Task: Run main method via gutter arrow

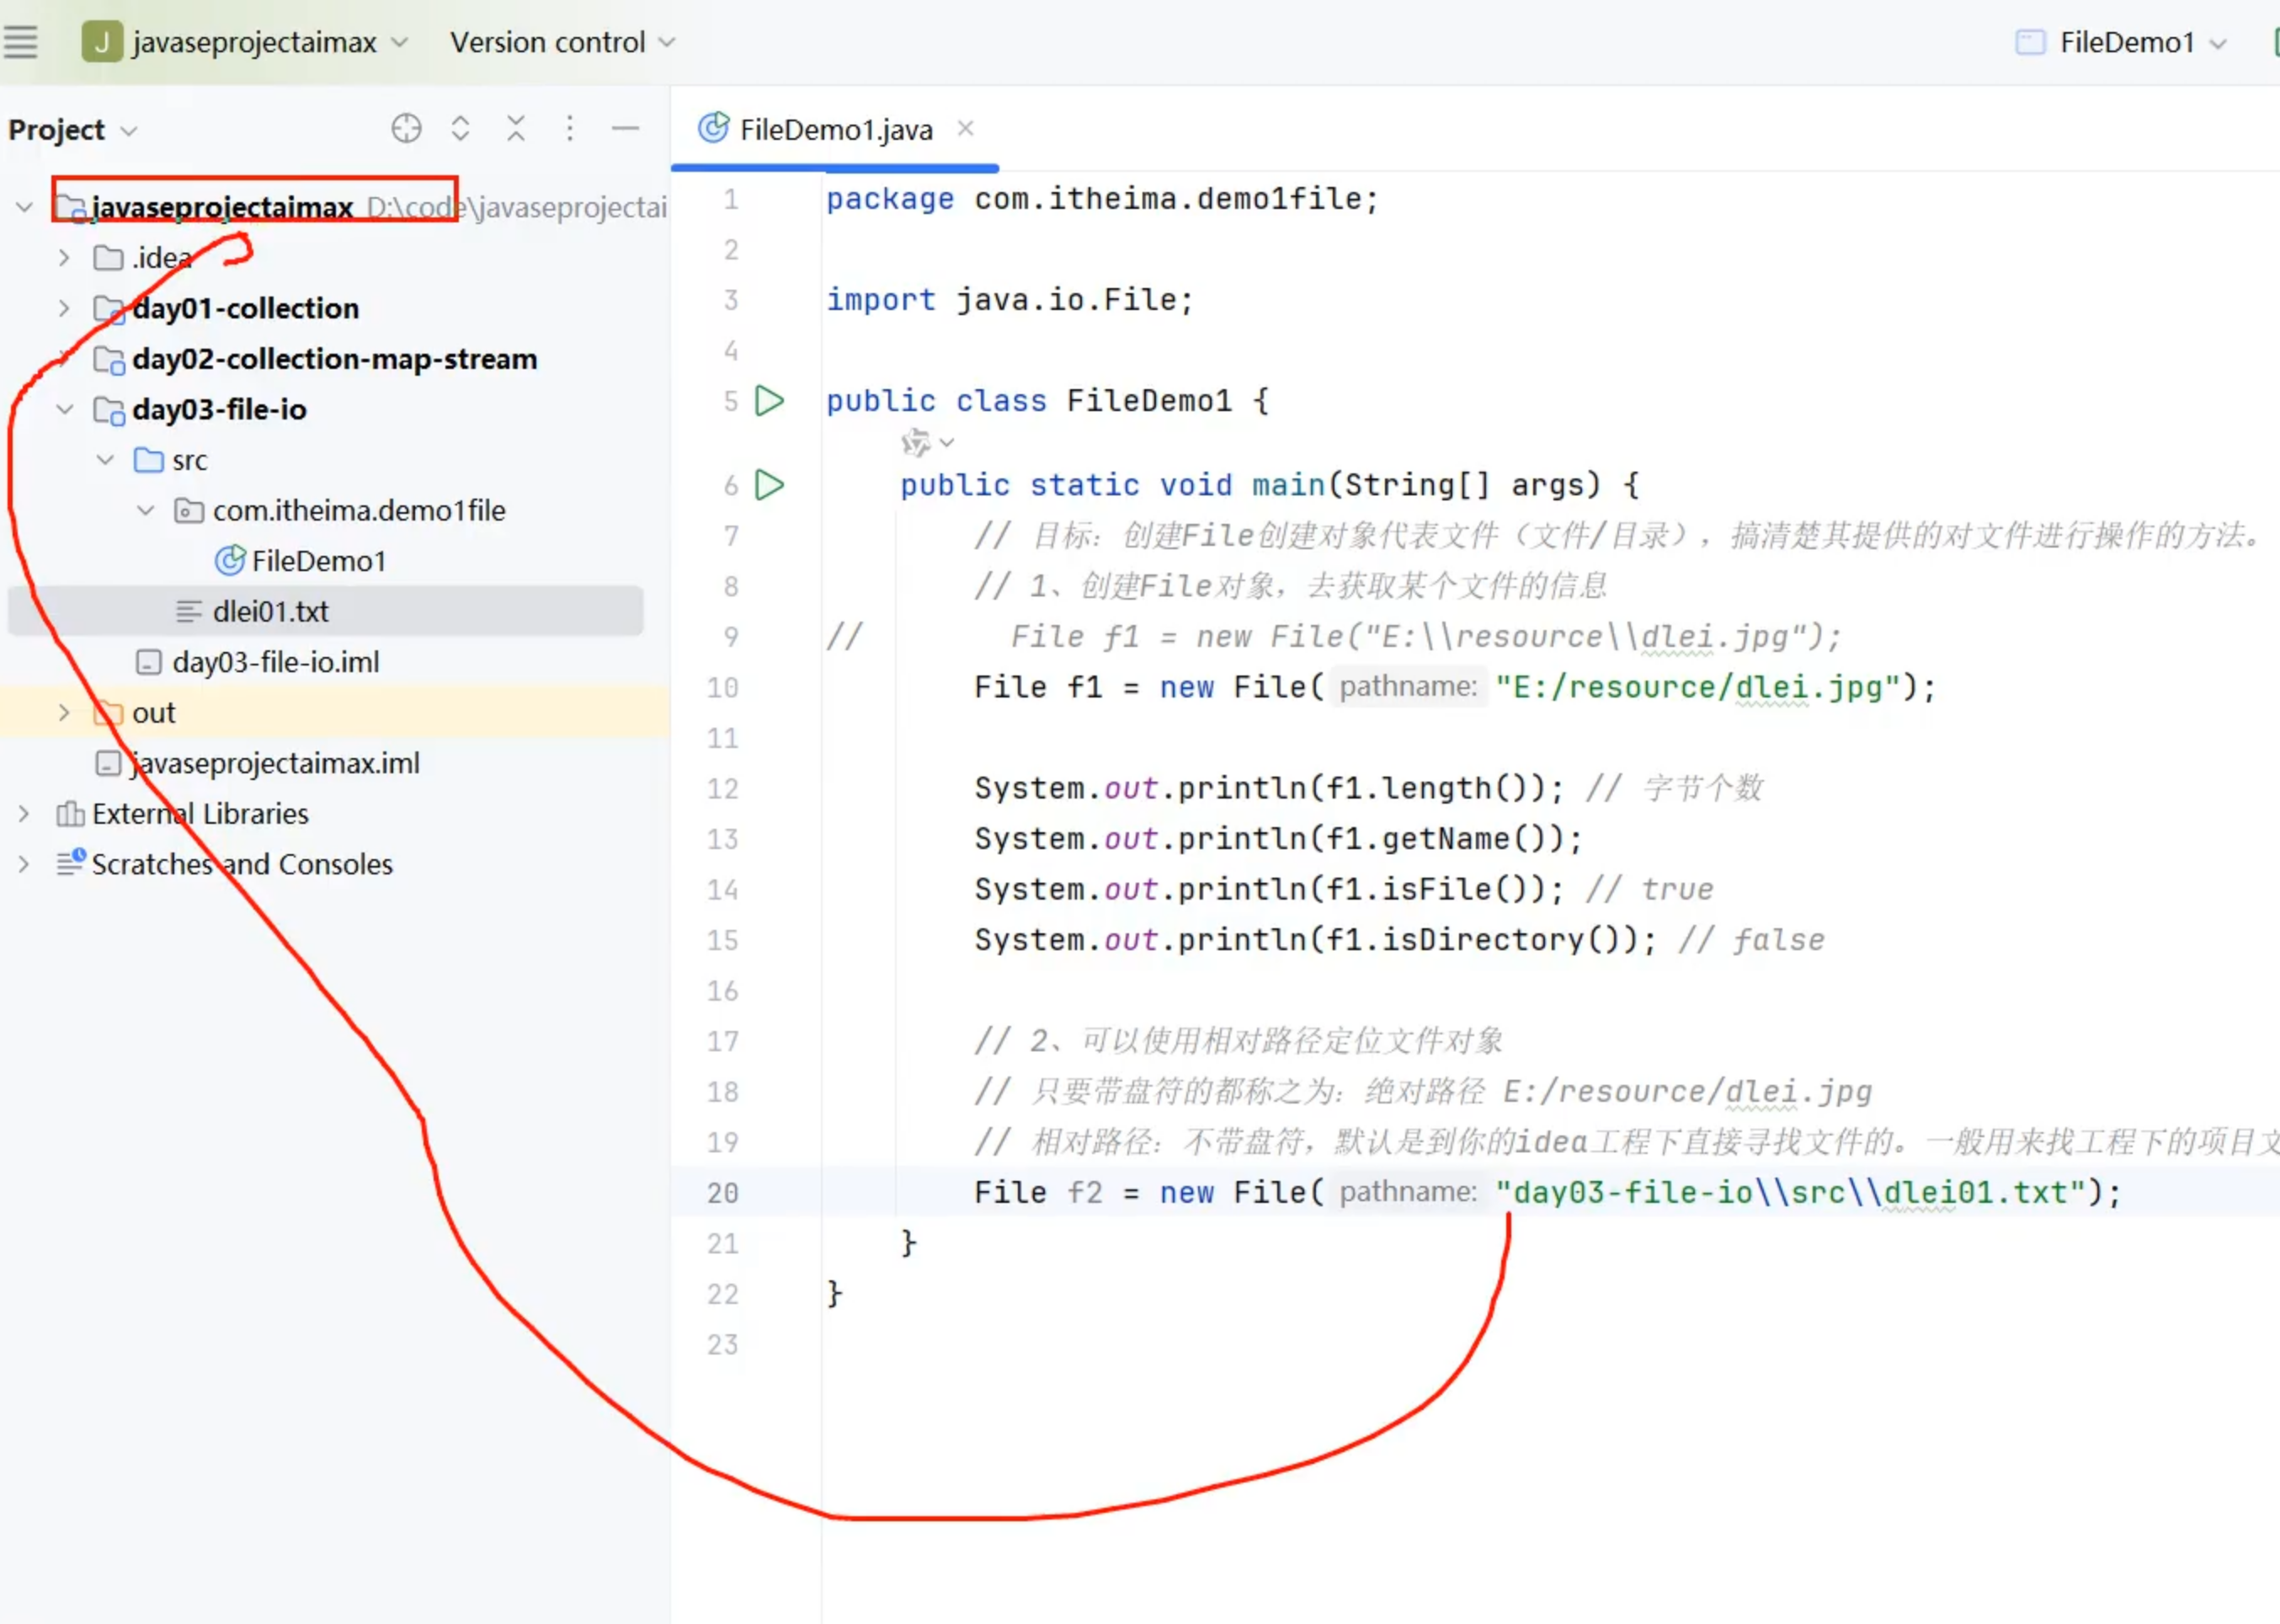Action: pos(769,485)
